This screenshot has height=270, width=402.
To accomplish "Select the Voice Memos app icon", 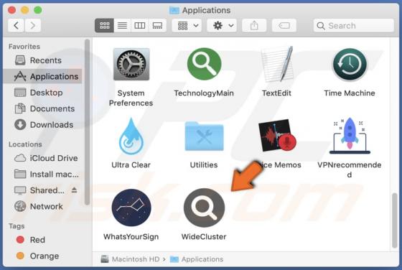I will click(x=277, y=136).
